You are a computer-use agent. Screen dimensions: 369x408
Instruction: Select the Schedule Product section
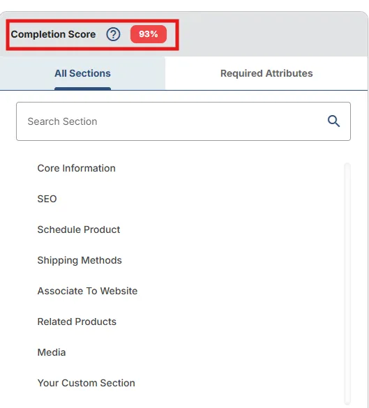(79, 229)
